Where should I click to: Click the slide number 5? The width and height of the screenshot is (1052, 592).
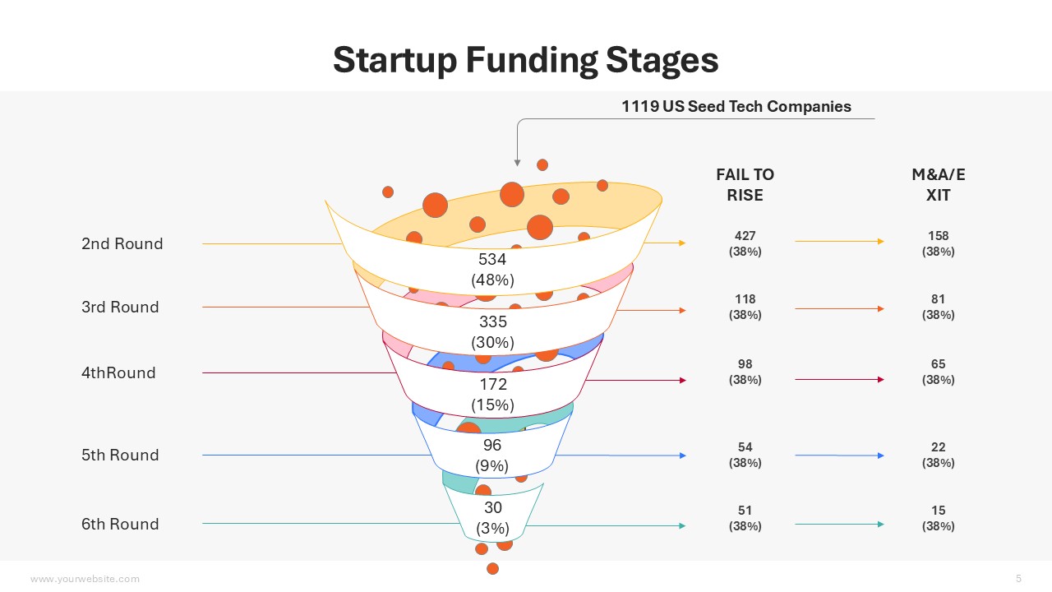click(x=1018, y=578)
